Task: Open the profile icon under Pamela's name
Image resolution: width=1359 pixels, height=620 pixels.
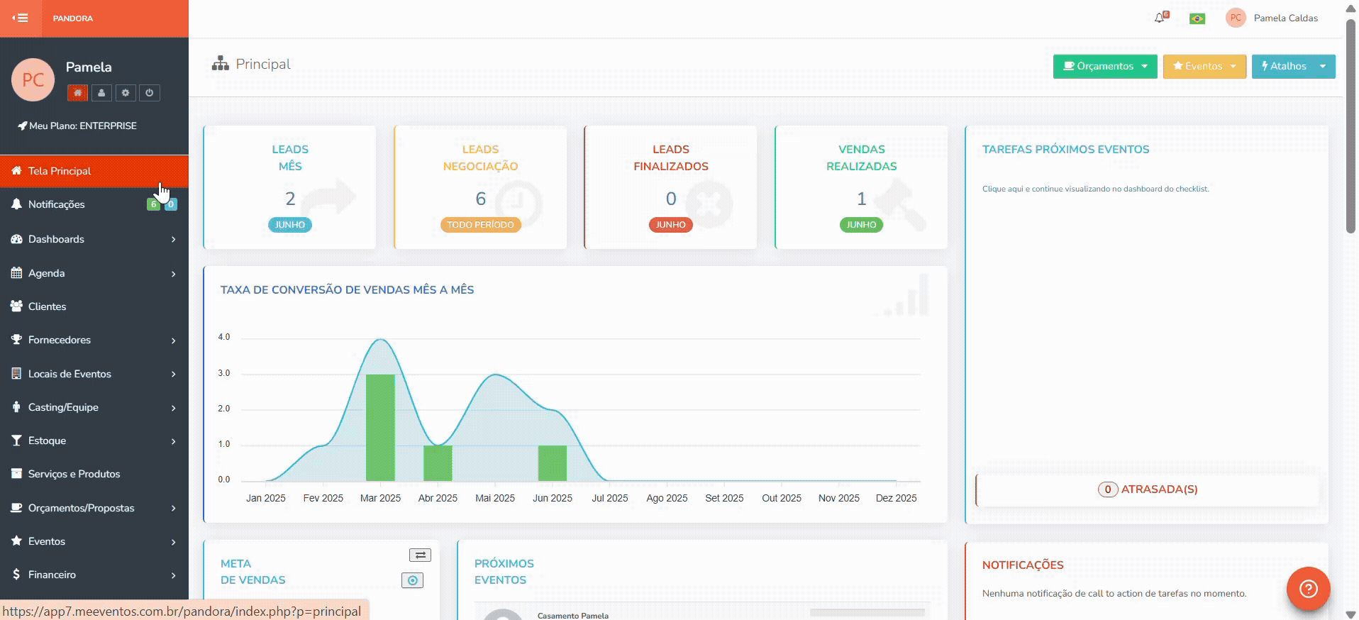Action: point(101,93)
